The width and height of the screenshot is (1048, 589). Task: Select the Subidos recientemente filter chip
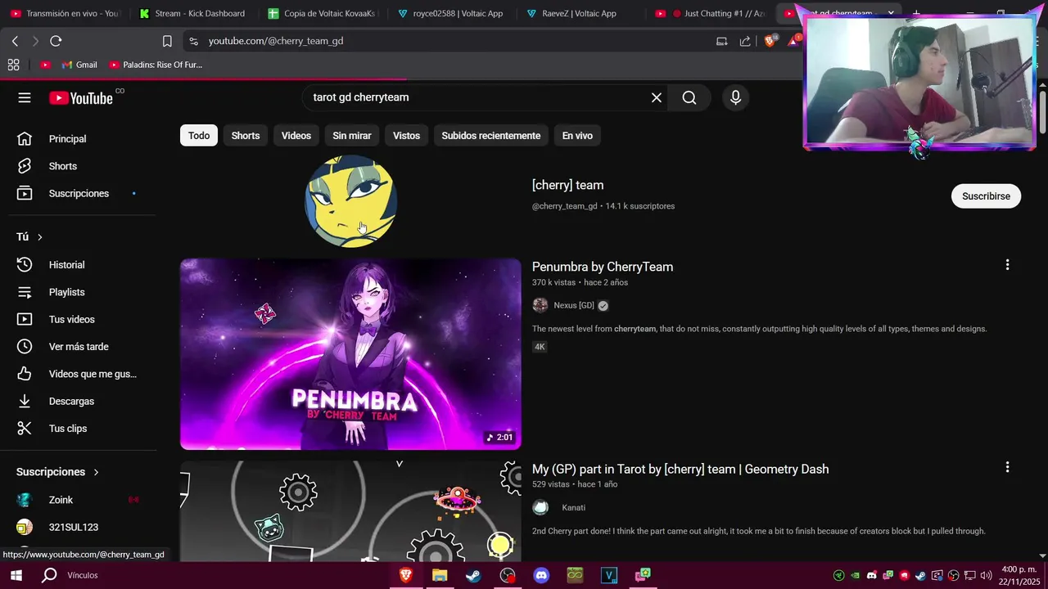[491, 136]
